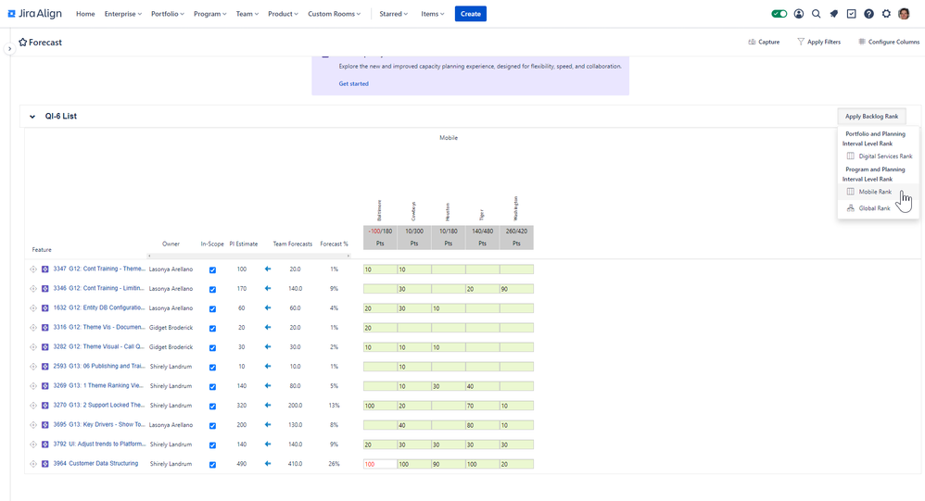Image resolution: width=925 pixels, height=501 pixels.
Task: Open the global search magnifier icon
Action: [x=816, y=14]
